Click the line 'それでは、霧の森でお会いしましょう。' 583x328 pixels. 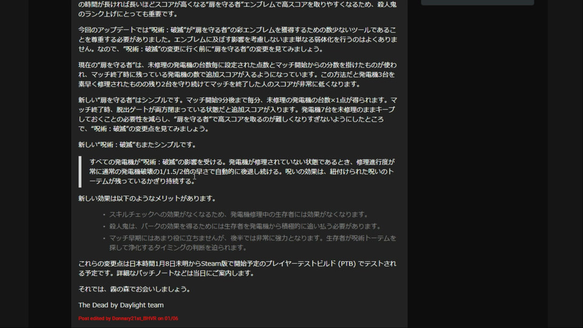coord(135,289)
